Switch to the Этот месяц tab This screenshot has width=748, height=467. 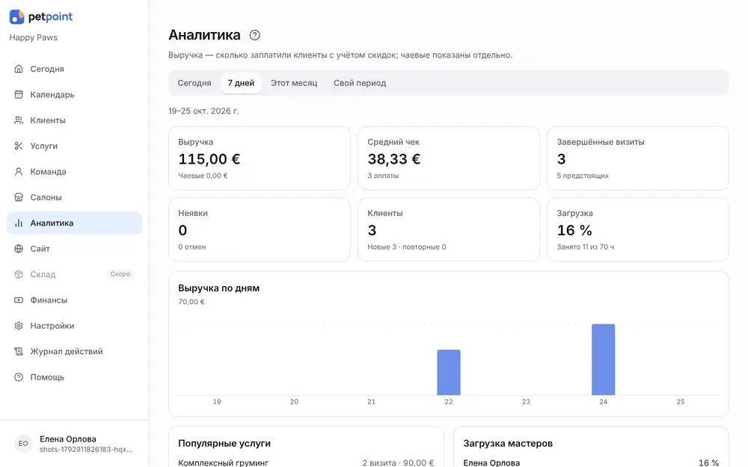point(294,83)
